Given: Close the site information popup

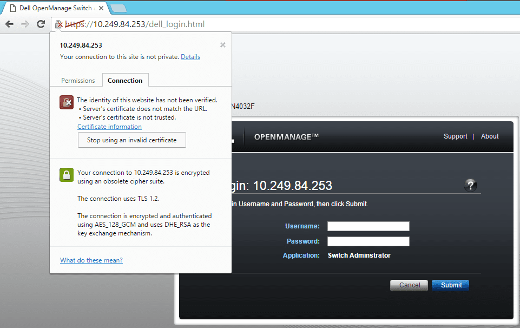Looking at the screenshot, I should 223,45.
